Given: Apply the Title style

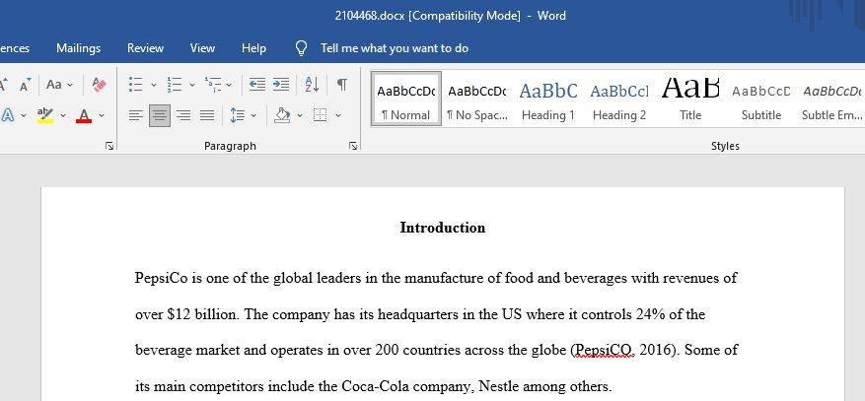Looking at the screenshot, I should [x=690, y=99].
